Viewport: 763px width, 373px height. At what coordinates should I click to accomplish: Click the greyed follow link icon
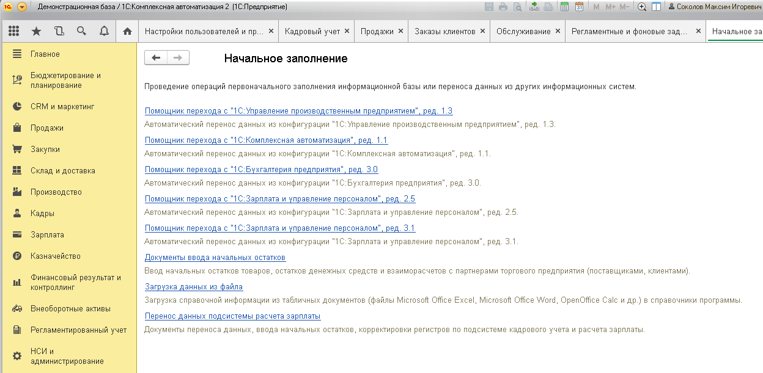(x=548, y=7)
